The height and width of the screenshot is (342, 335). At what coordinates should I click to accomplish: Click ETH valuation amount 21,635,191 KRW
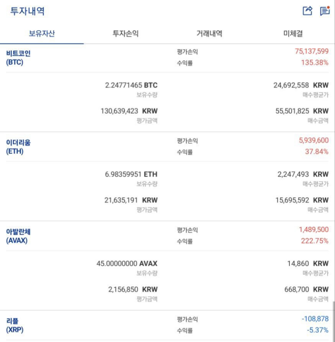pyautogui.click(x=131, y=200)
